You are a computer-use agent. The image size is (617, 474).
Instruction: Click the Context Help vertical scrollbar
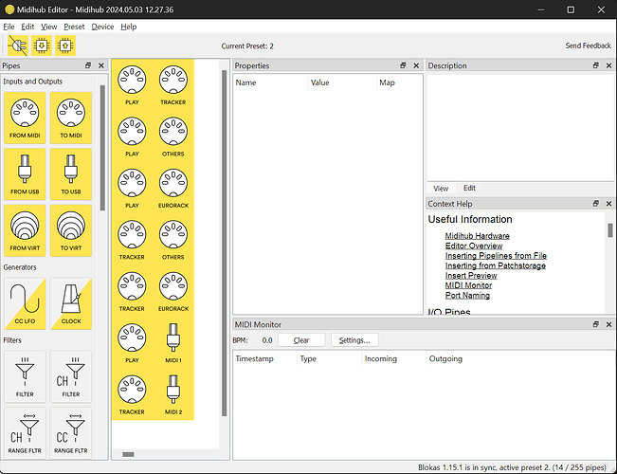(610, 230)
